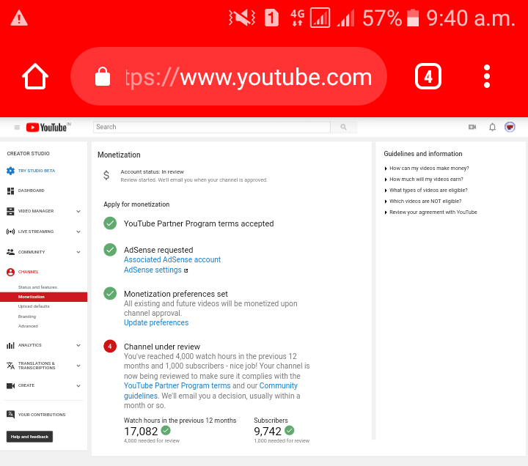Click the Live Streaming broadcast icon

click(x=10, y=232)
